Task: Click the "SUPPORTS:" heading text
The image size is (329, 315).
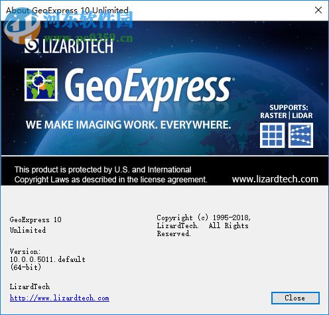Action: (x=289, y=107)
